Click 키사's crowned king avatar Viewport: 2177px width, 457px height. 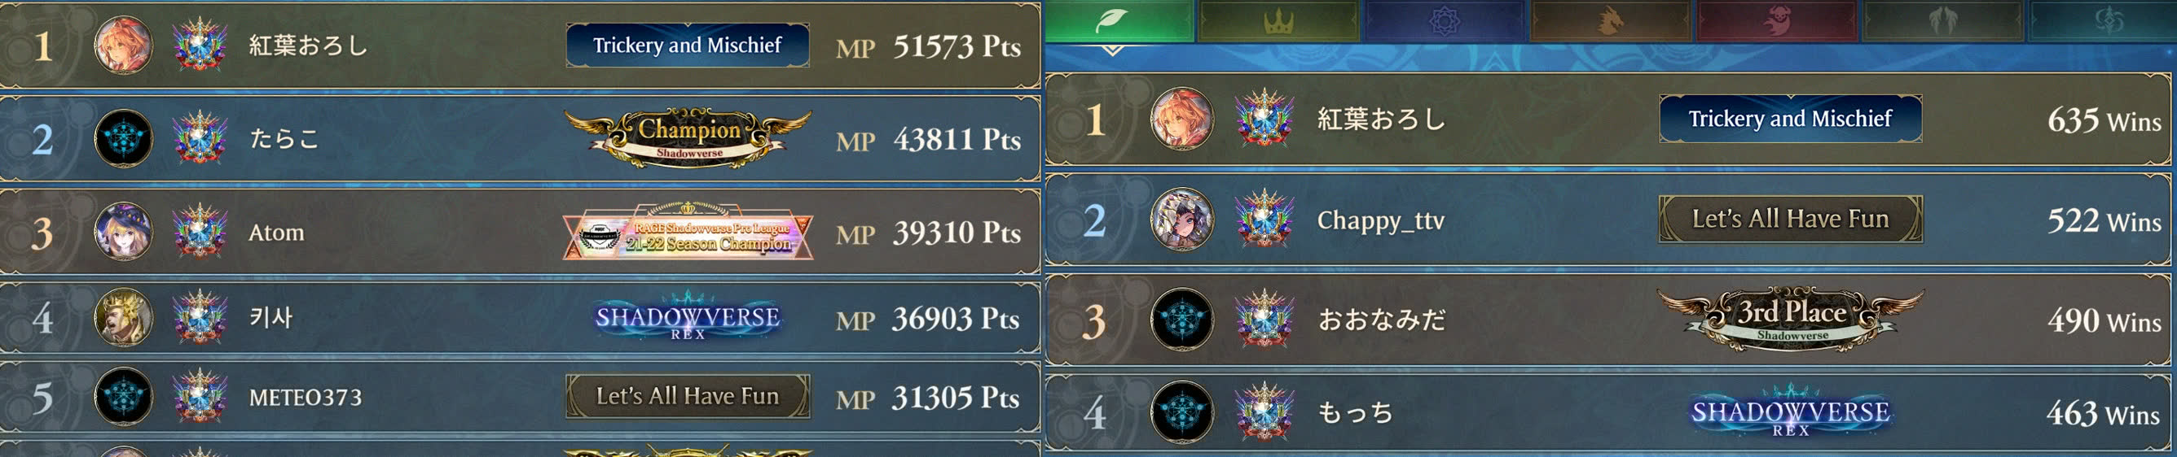[x=123, y=317]
